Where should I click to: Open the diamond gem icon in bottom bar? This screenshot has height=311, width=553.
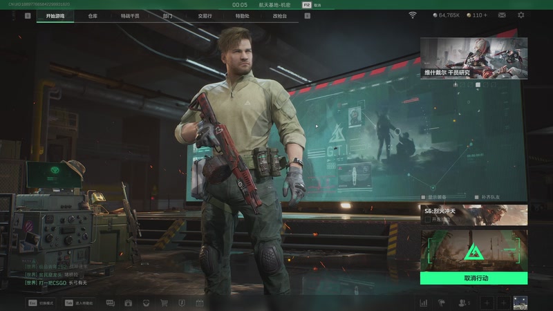click(146, 303)
